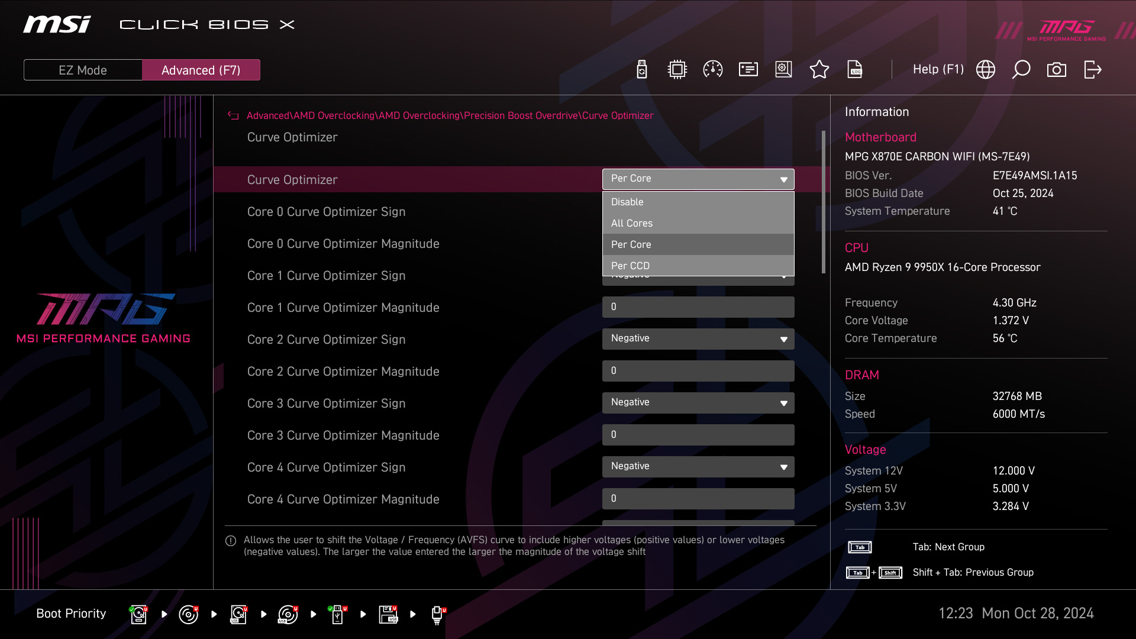The image size is (1136, 639).
Task: Click the Tab: Next Group hint
Action: (x=948, y=547)
